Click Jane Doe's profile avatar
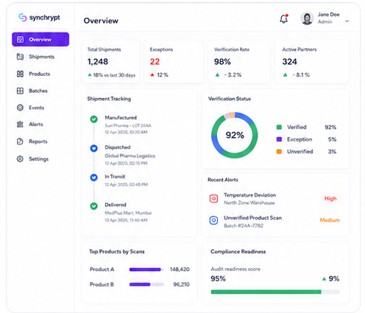 pos(307,18)
